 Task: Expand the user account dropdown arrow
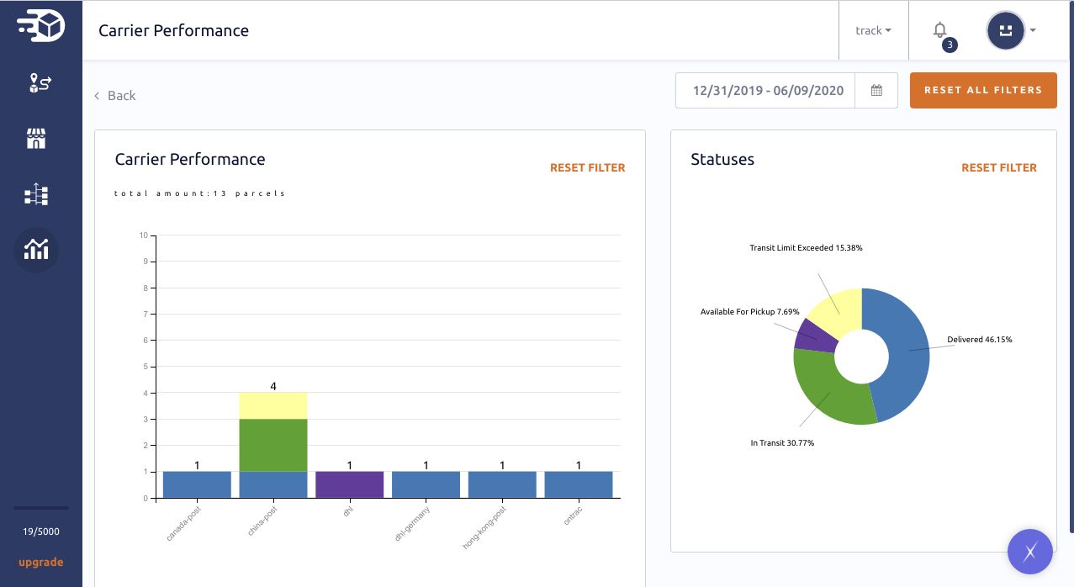1033,30
